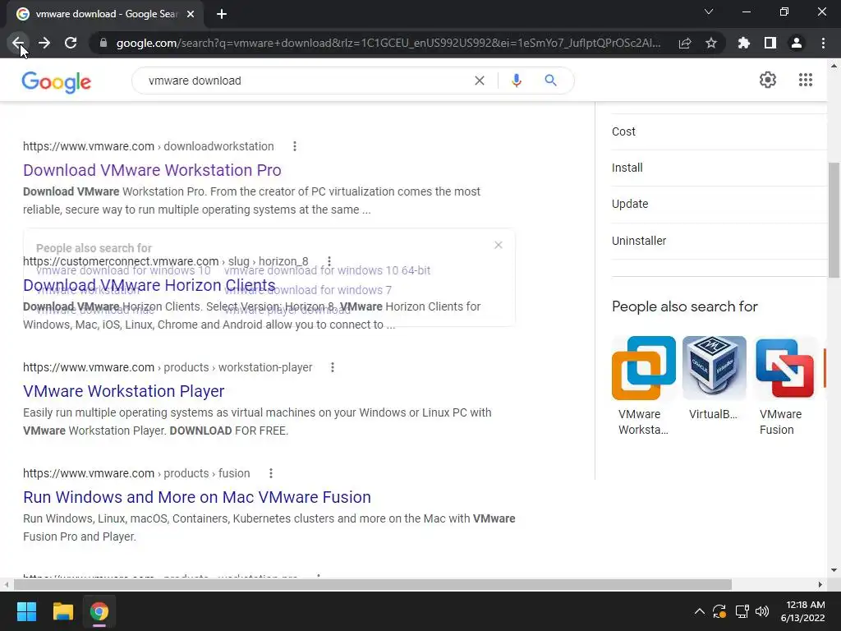Open Chrome profile avatar menu

(797, 43)
